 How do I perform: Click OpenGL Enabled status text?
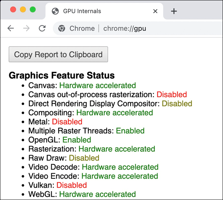pyautogui.click(x=77, y=140)
